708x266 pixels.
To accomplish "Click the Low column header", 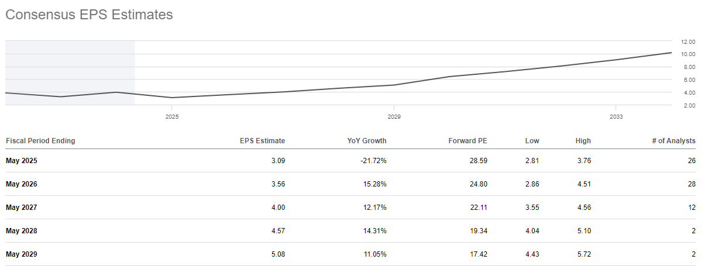I will pos(532,140).
